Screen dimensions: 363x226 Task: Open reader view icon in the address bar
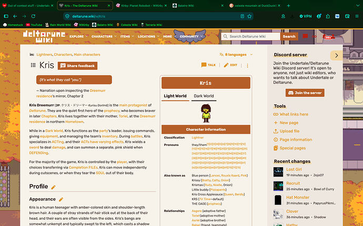[242, 16]
